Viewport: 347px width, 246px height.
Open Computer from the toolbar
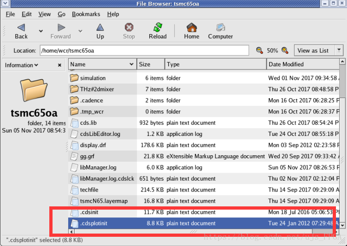[220, 28]
